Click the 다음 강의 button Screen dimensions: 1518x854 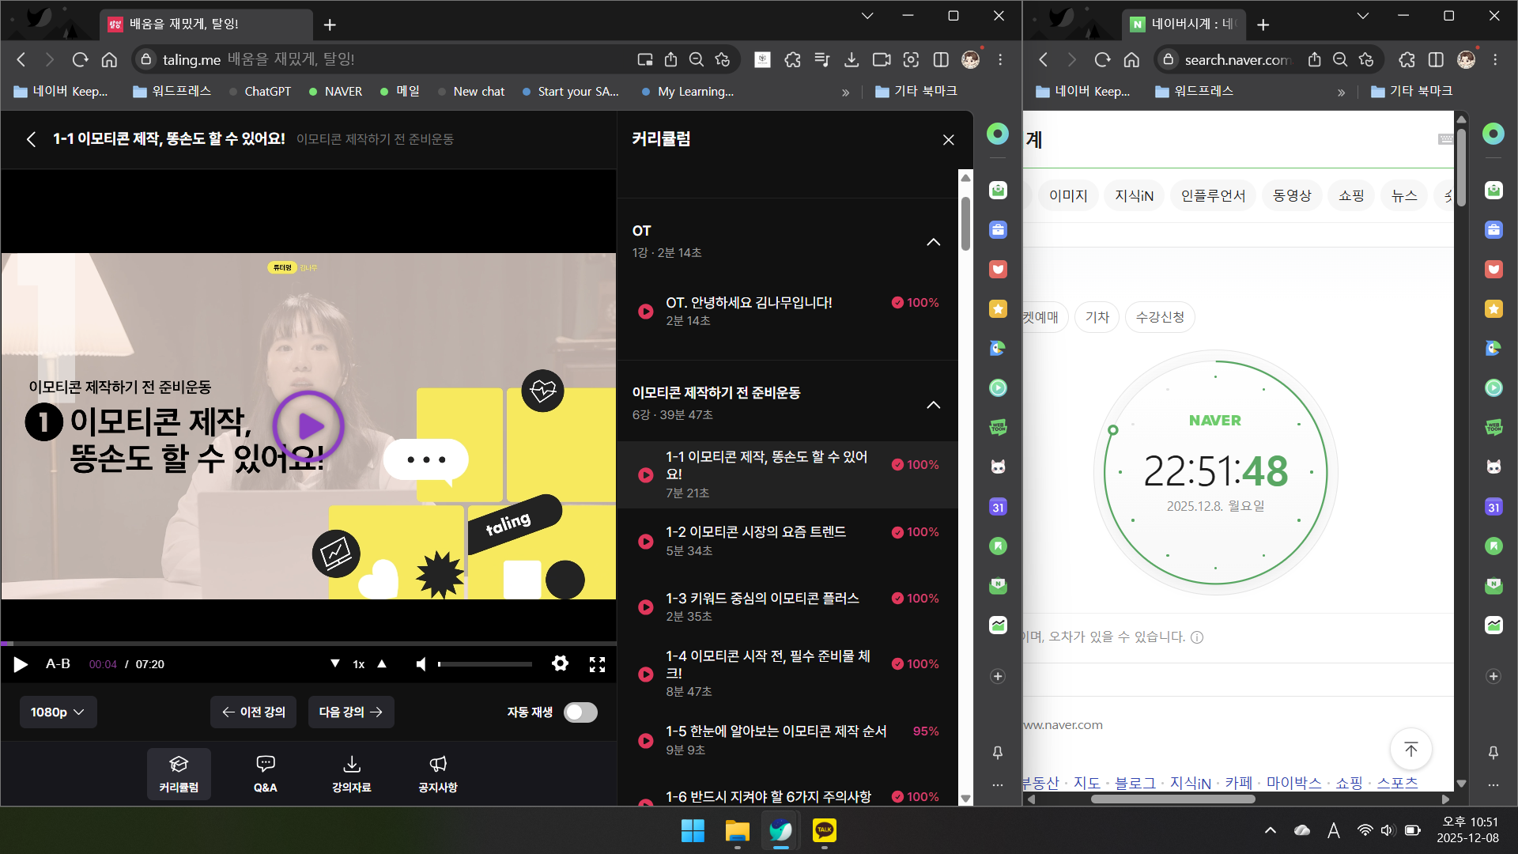tap(350, 712)
